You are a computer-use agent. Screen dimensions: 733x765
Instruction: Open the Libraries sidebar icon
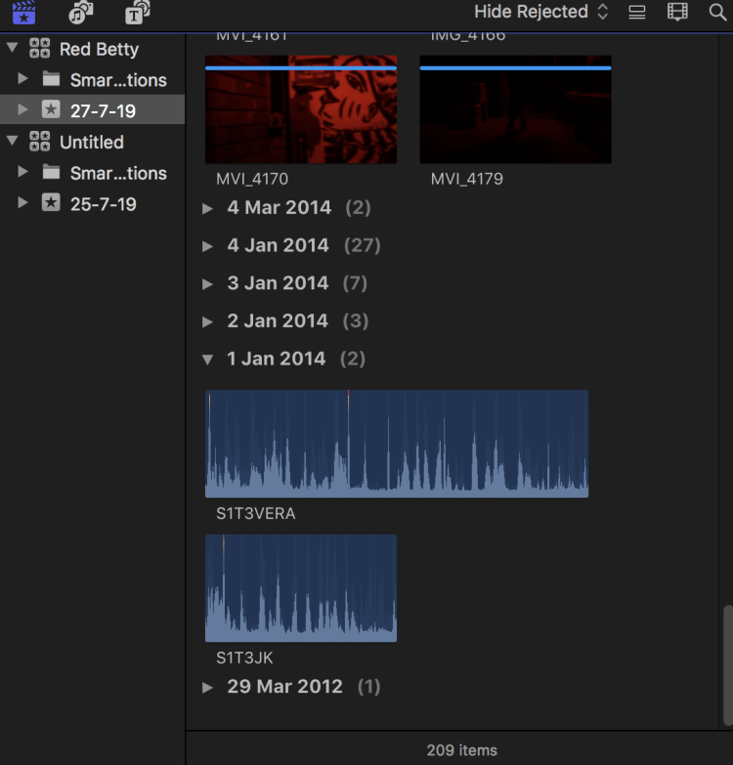point(23,13)
